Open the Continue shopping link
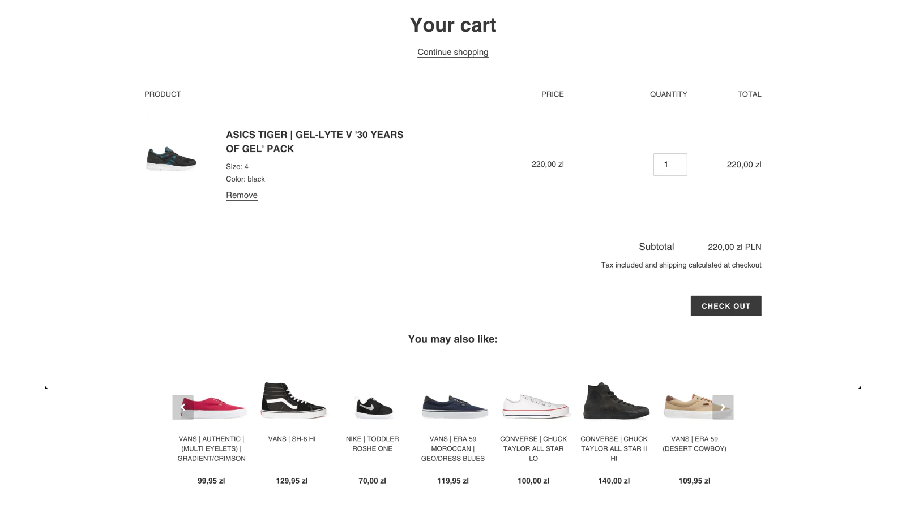Screen dimensions: 906x509 [453, 52]
